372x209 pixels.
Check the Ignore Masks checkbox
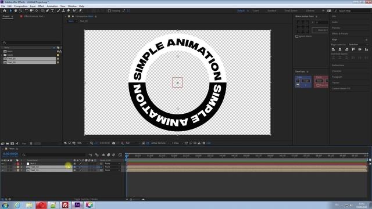pyautogui.click(x=297, y=36)
